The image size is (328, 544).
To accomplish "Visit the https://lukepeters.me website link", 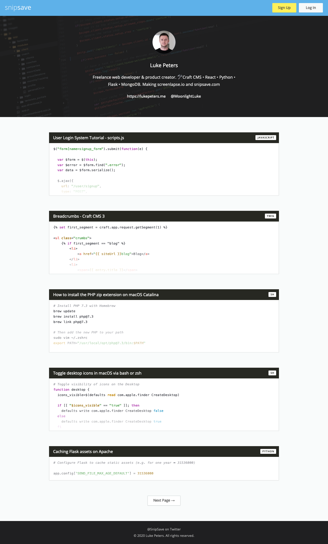I will [x=146, y=96].
